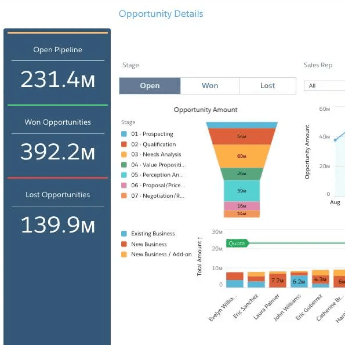Image resolution: width=345 pixels, height=345 pixels.
Task: Select the Open stage tab
Action: pos(150,86)
